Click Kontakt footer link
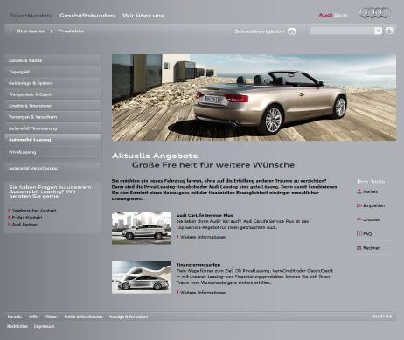This screenshot has width=404, height=340. (x=14, y=316)
